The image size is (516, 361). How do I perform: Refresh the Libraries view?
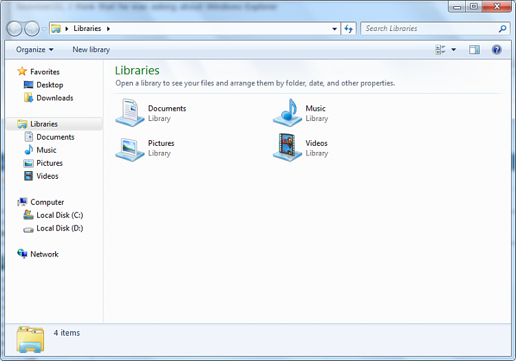click(349, 29)
